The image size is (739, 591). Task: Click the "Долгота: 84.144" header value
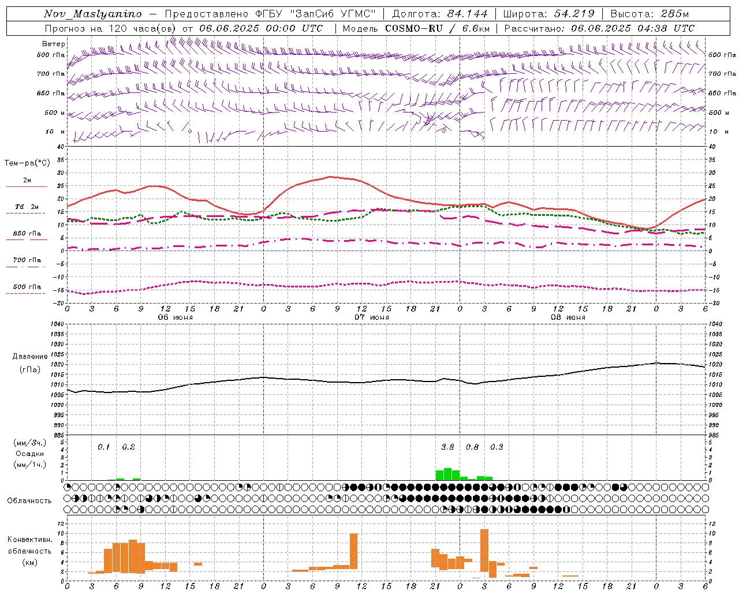440,14
